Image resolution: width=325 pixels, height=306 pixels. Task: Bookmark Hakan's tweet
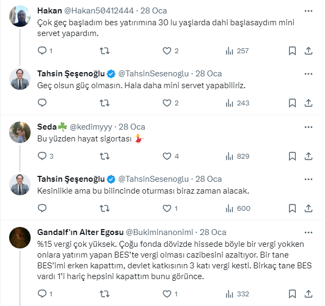click(x=292, y=51)
